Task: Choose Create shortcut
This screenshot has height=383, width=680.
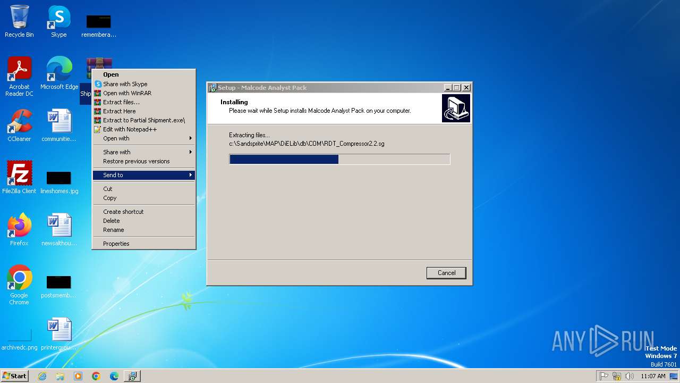Action: [144, 212]
